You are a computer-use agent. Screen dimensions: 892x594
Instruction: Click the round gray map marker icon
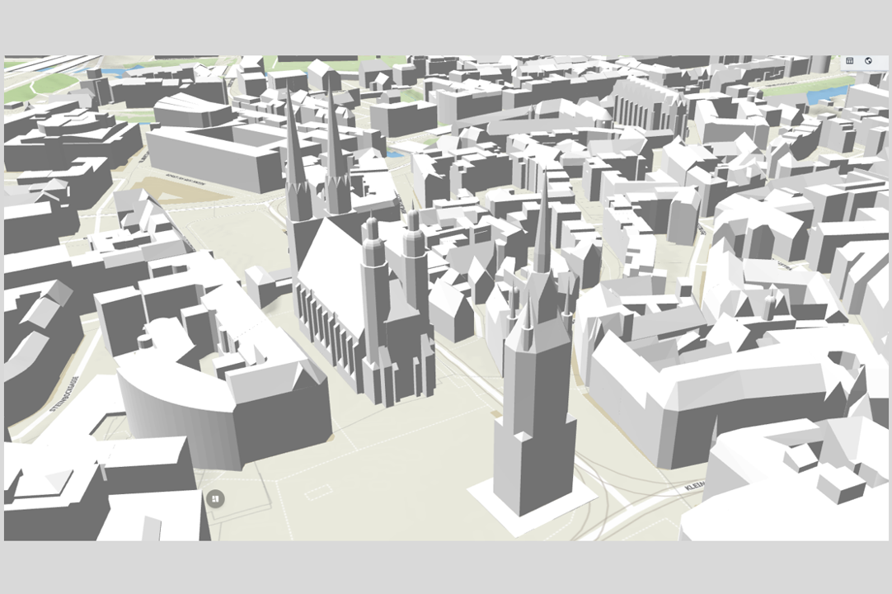[214, 498]
